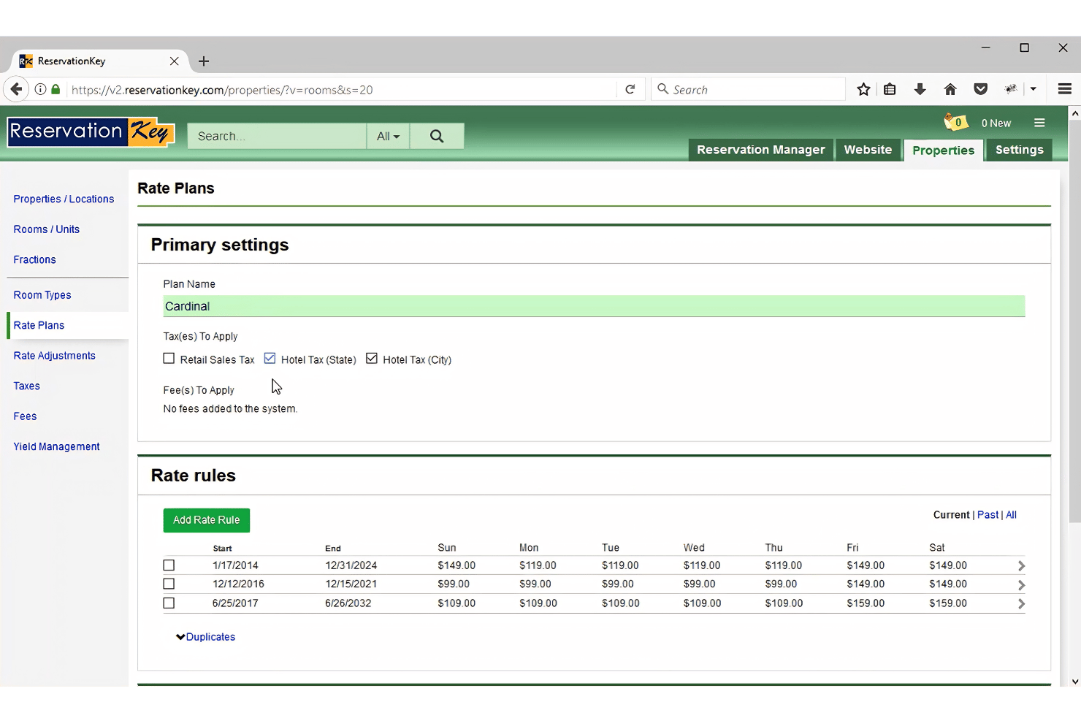Image resolution: width=1081 pixels, height=721 pixels.
Task: Reload the page with the refresh icon
Action: (630, 89)
